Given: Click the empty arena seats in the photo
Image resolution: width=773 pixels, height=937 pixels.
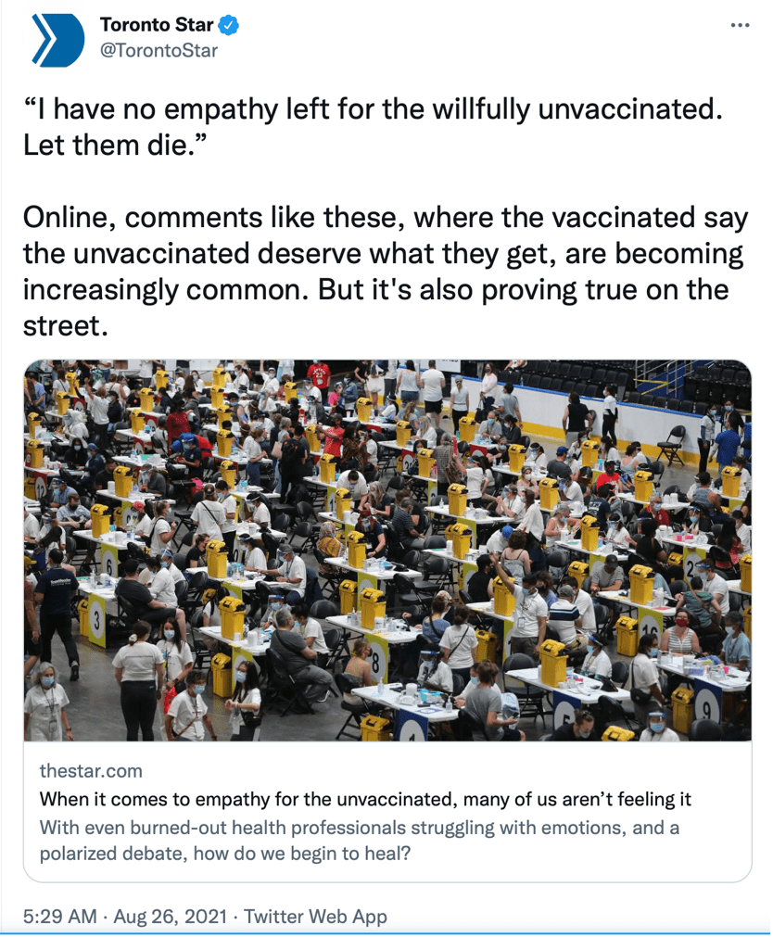Looking at the screenshot, I should pyautogui.click(x=593, y=377).
